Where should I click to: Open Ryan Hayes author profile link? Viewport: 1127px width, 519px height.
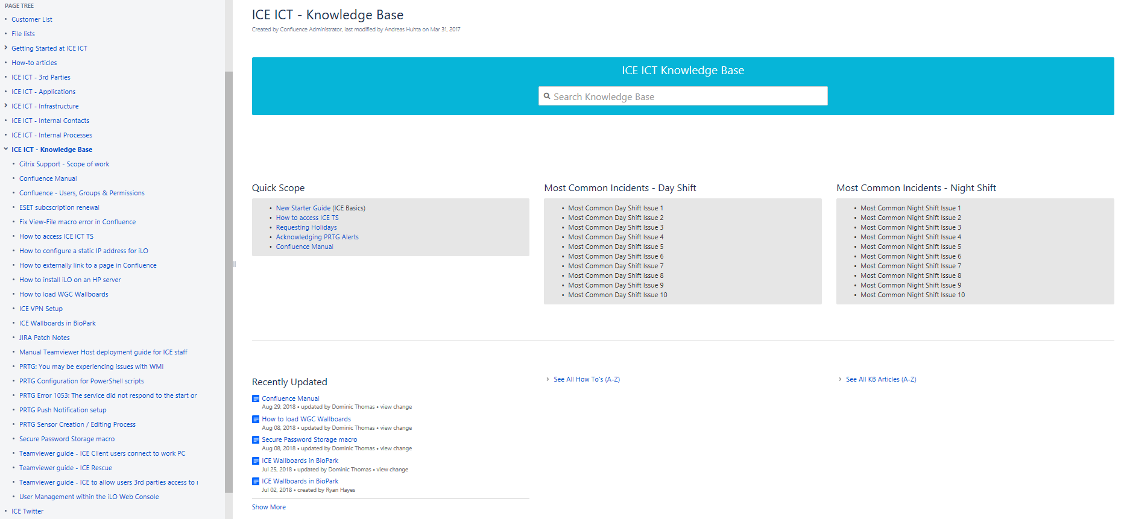[341, 490]
